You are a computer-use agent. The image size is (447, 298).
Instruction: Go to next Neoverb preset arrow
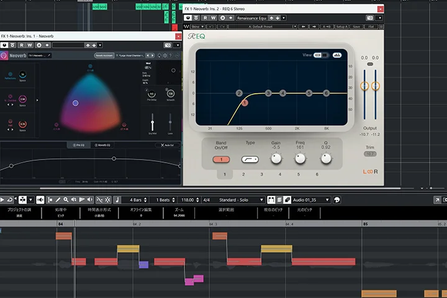(153, 56)
